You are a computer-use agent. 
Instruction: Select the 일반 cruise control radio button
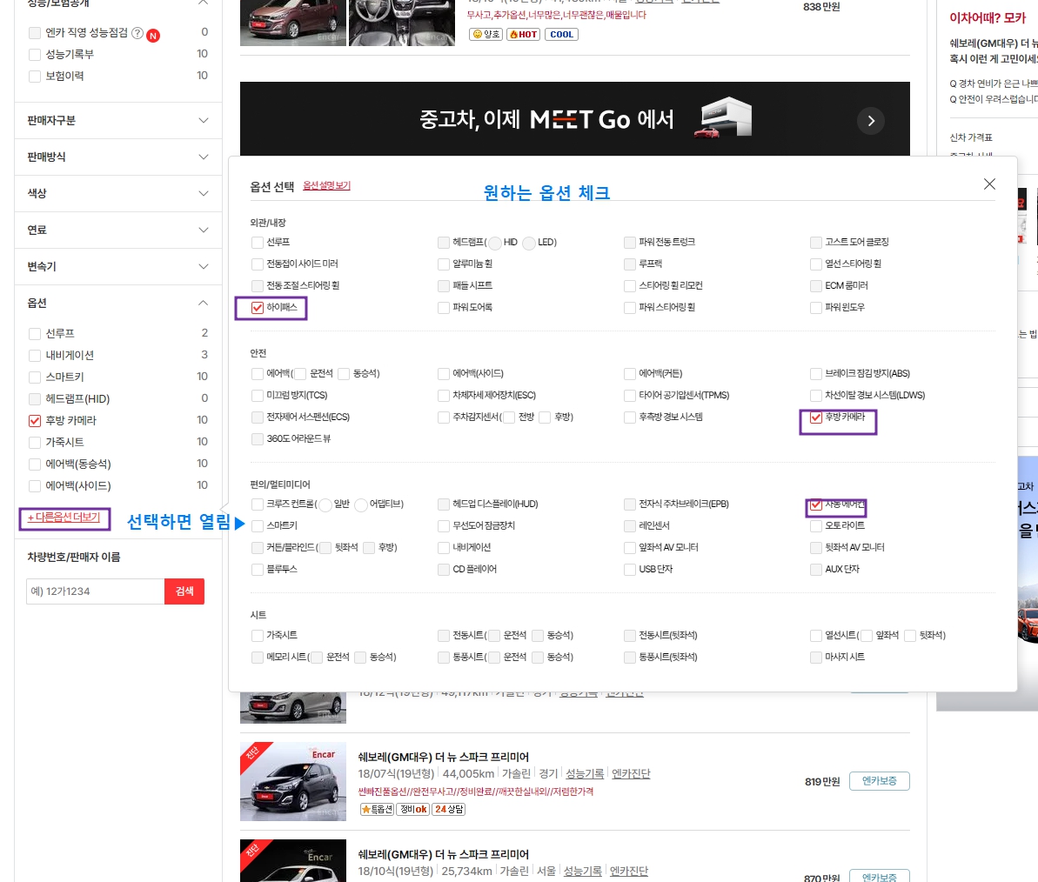click(x=325, y=504)
